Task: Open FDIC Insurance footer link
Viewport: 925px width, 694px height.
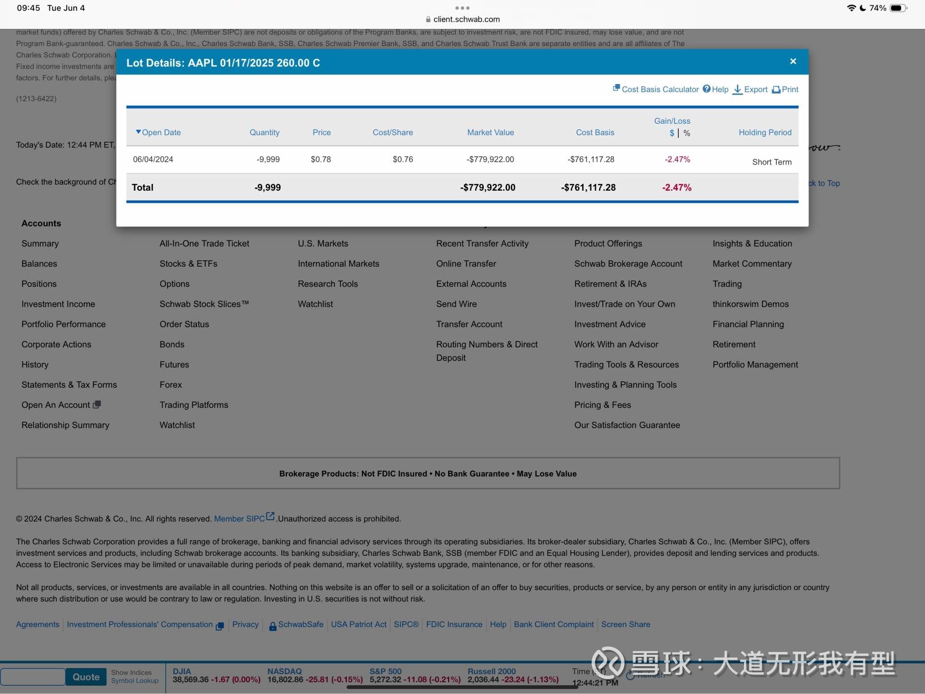Action: (x=454, y=624)
